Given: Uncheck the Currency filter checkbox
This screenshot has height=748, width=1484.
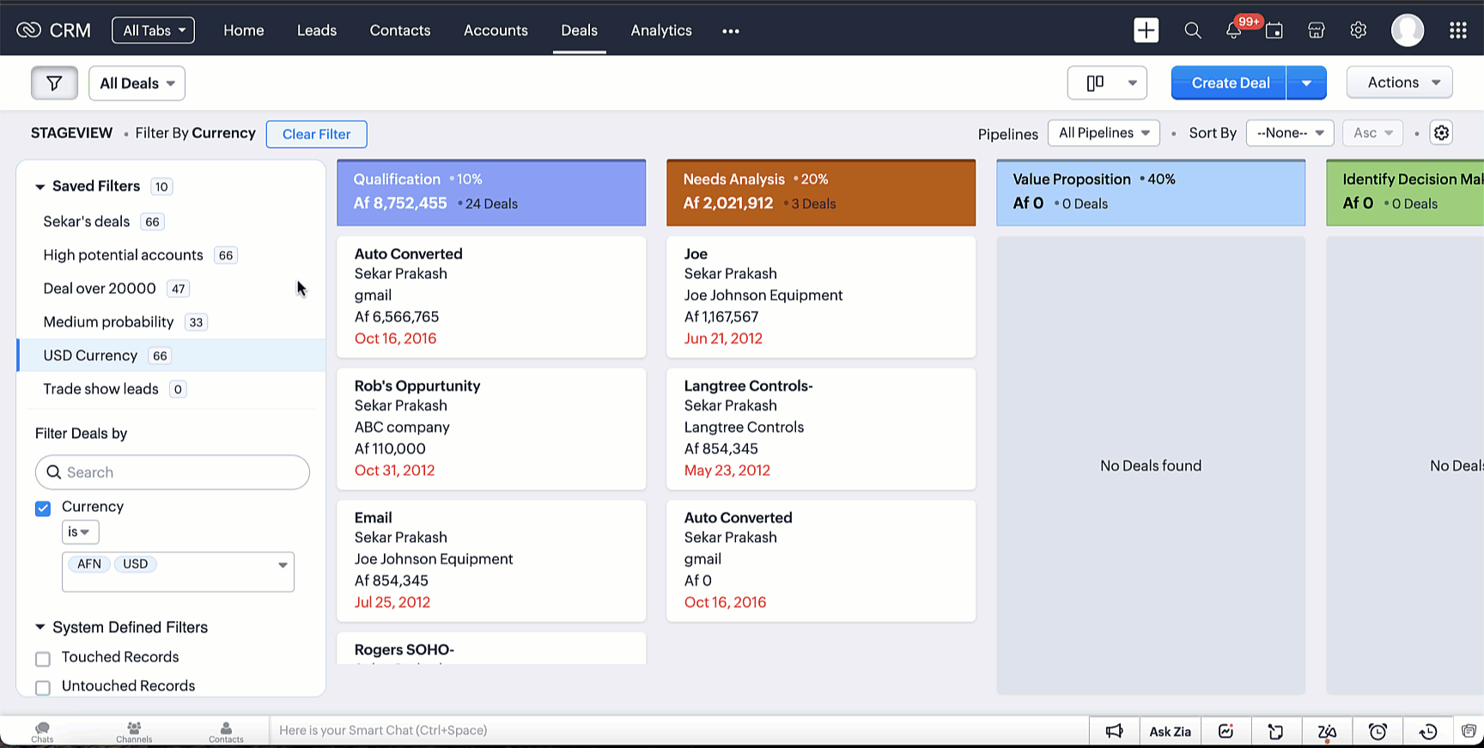Looking at the screenshot, I should coord(43,508).
